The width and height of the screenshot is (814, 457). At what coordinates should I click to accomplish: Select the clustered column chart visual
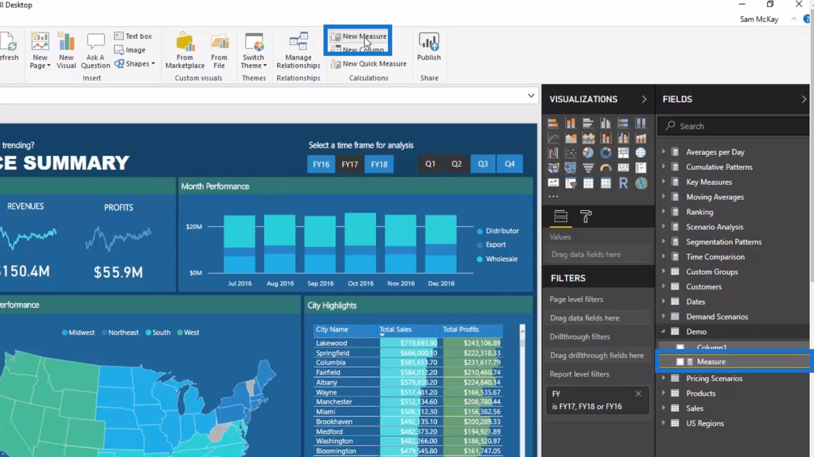click(606, 123)
